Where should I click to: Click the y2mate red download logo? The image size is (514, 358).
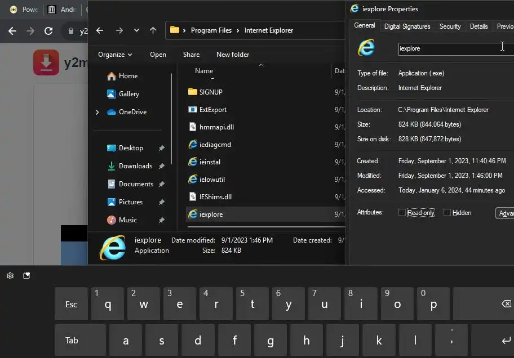(46, 62)
